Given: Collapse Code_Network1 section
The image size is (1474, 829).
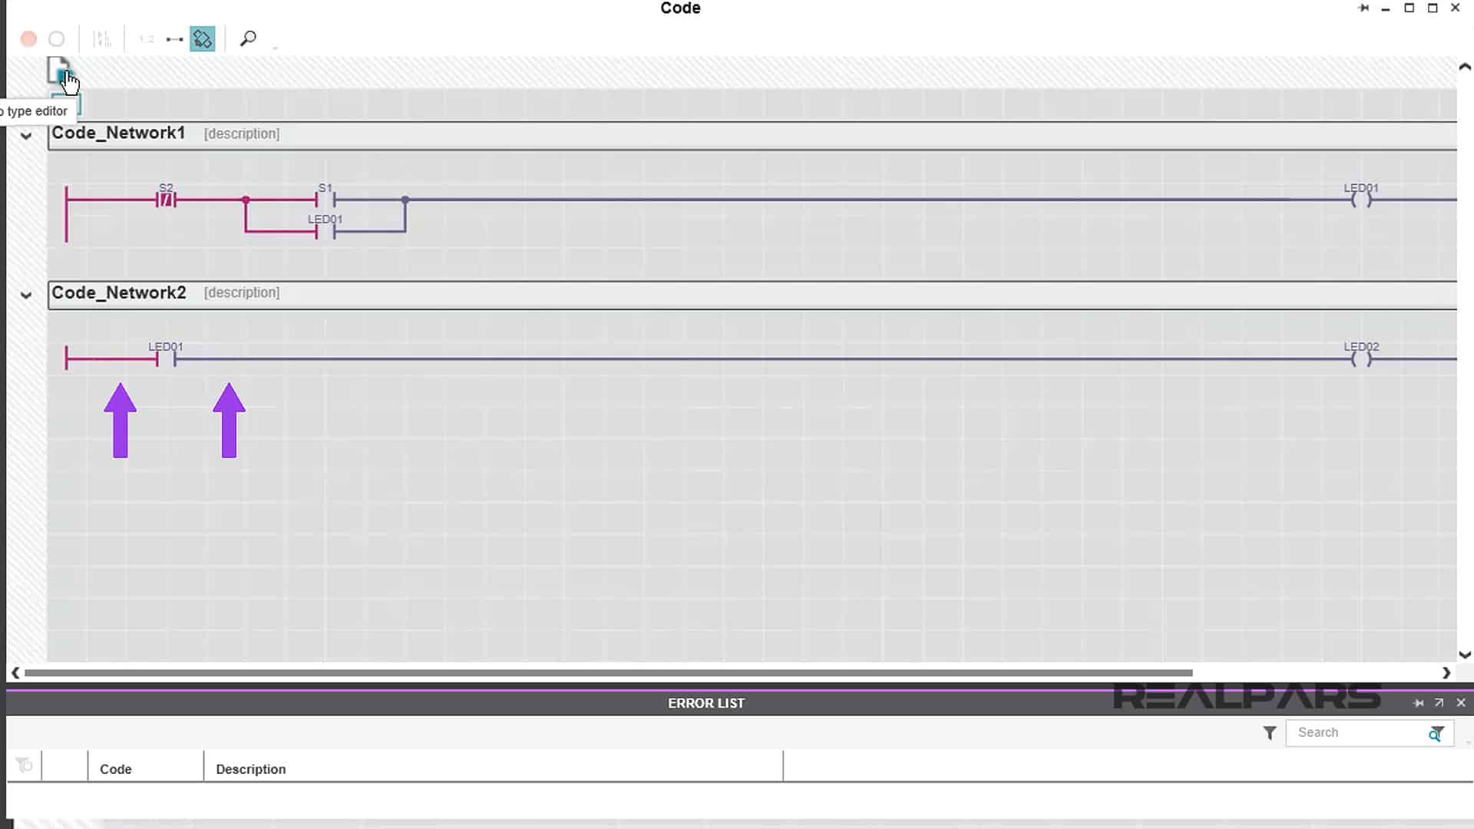Looking at the screenshot, I should [25, 134].
